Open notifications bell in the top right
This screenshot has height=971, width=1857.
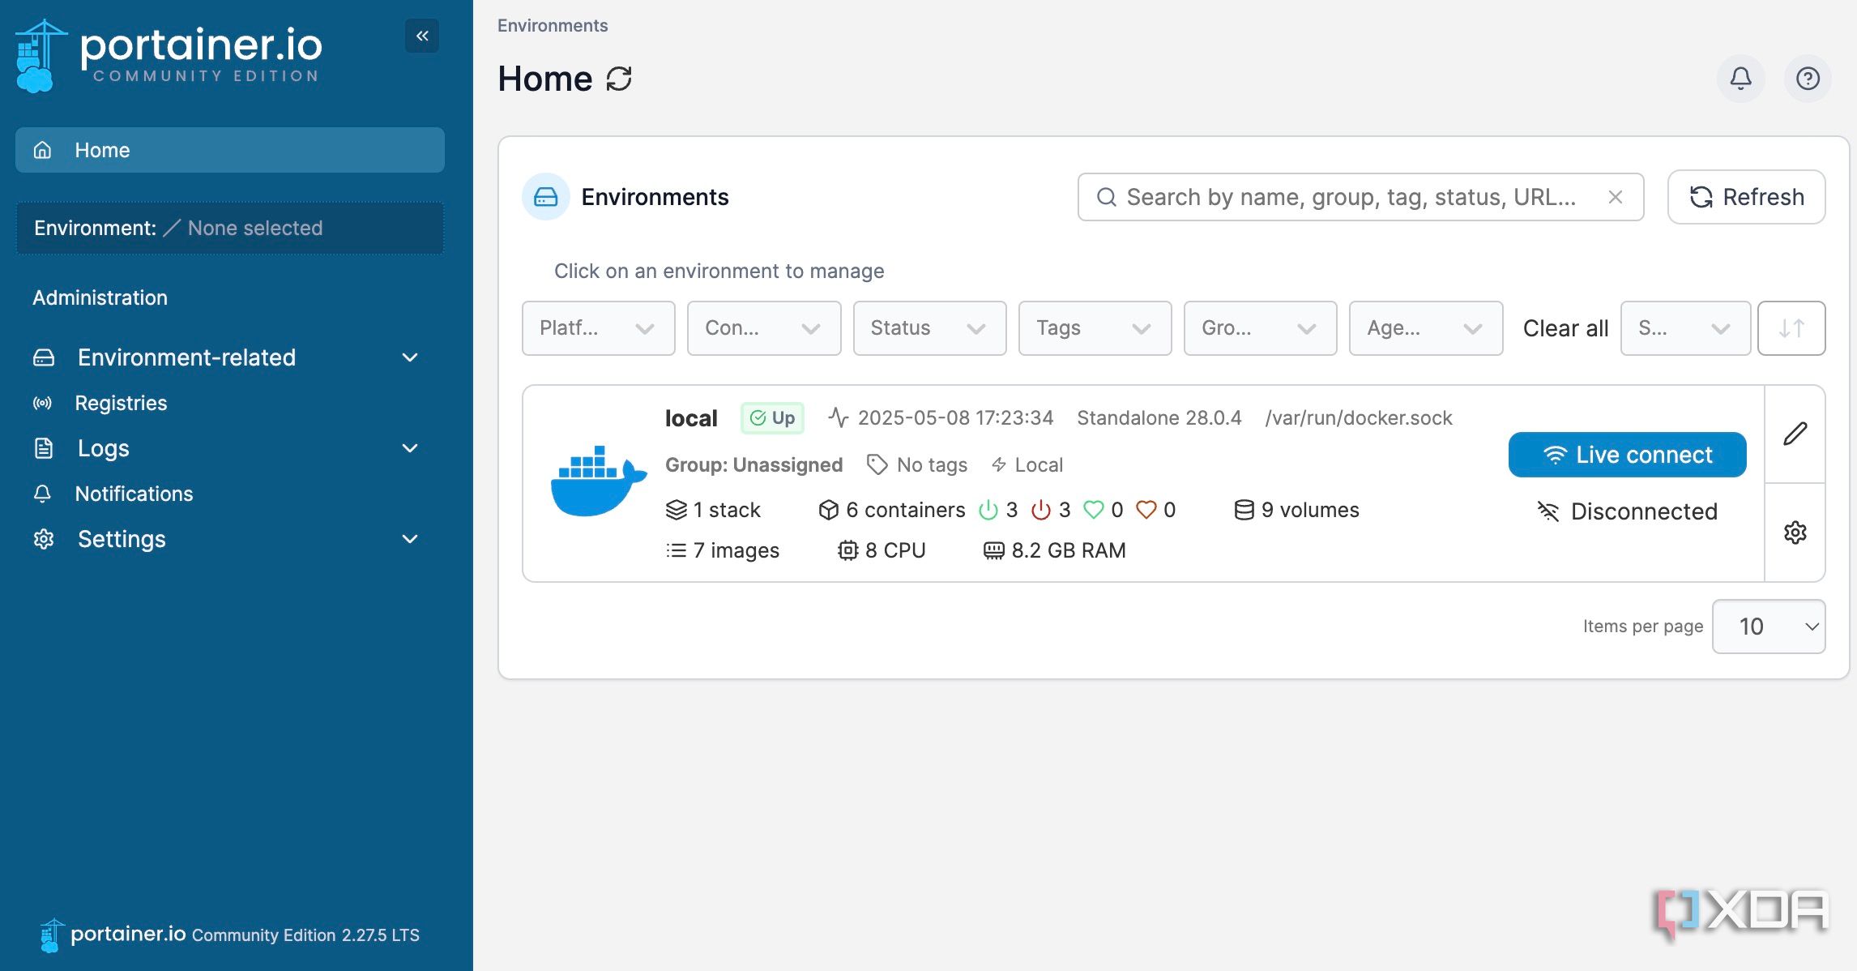pyautogui.click(x=1741, y=79)
